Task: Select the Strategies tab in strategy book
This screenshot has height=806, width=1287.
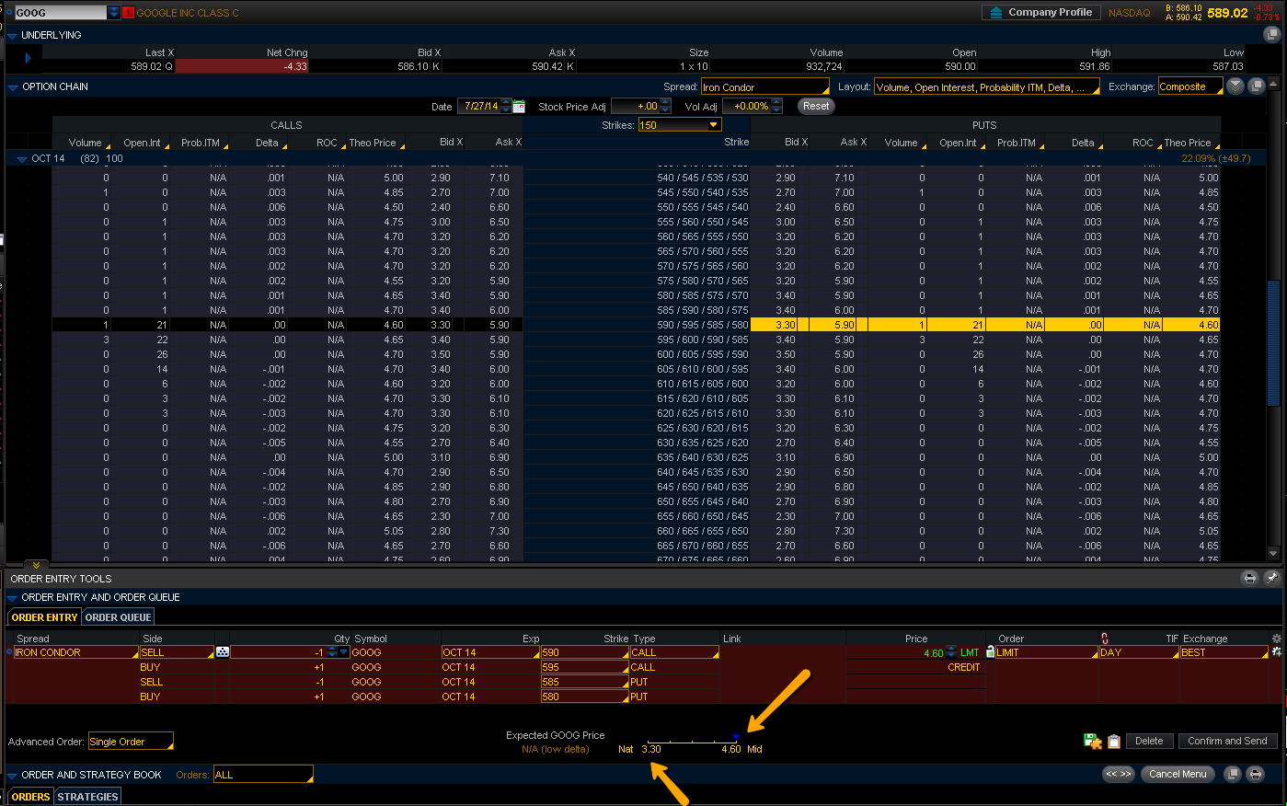Action: tap(88, 797)
